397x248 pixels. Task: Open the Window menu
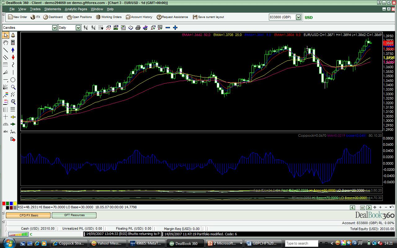pyautogui.click(x=97, y=9)
